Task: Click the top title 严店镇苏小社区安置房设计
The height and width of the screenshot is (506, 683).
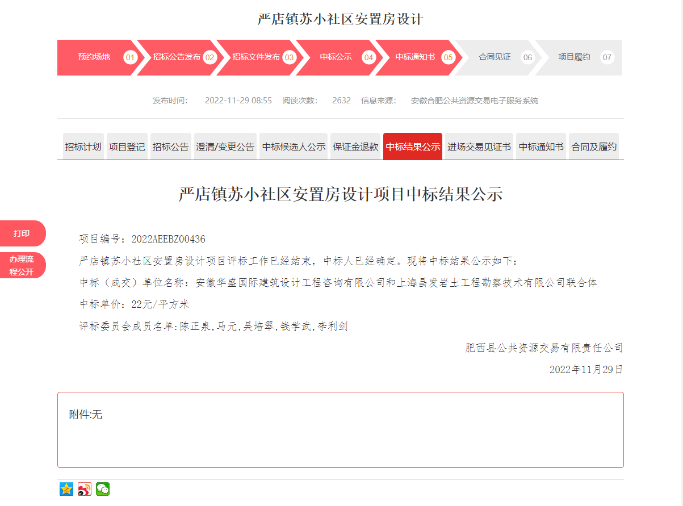Action: pos(341,19)
